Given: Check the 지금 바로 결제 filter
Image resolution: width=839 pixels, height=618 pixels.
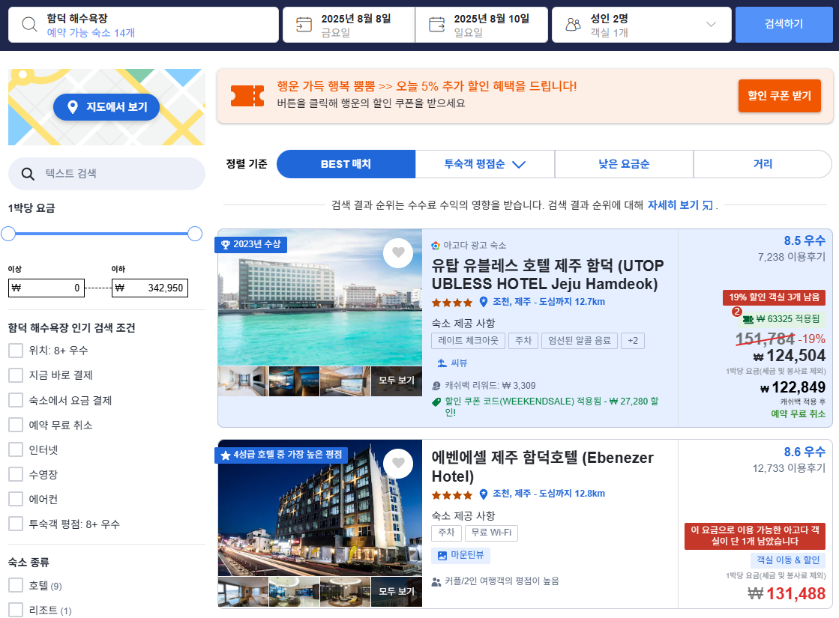Looking at the screenshot, I should 16,375.
